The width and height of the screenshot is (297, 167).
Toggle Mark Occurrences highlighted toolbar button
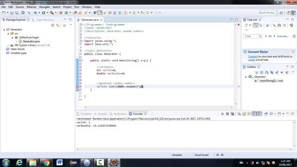(x=100, y=13)
